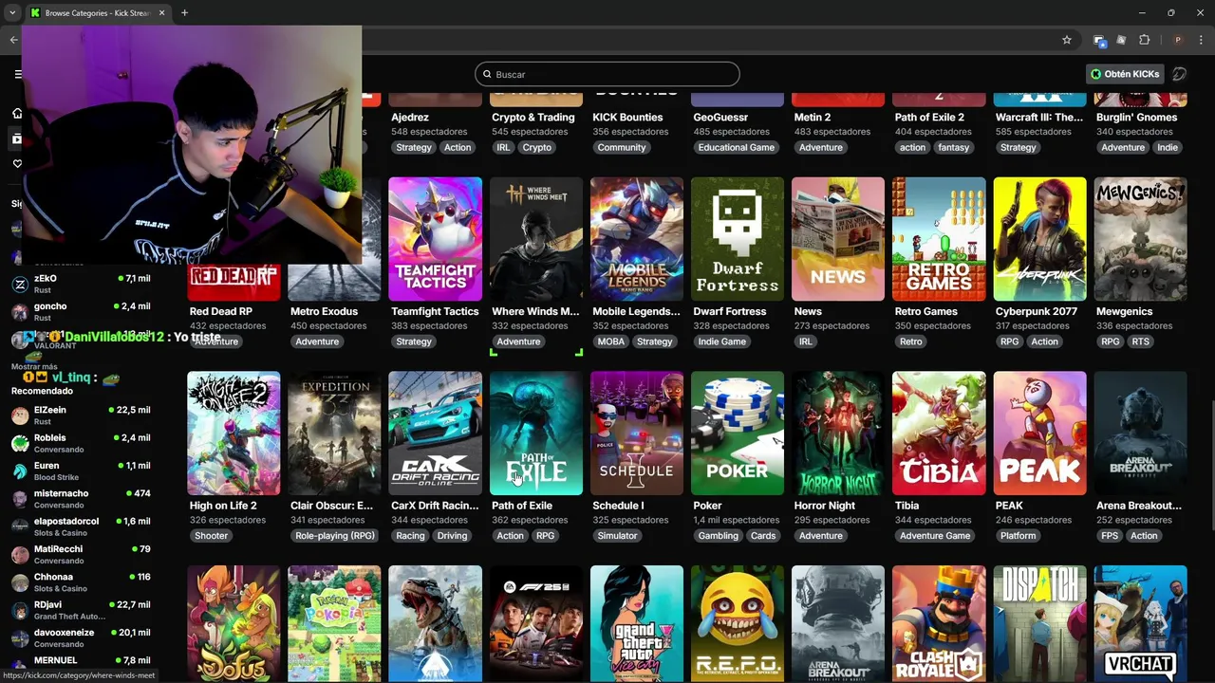Screen dimensions: 1215x683
Task: Select Racing tag under CarX Drift Racing
Action: (x=410, y=536)
